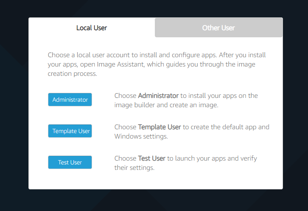Select the blue Template User button
Image resolution: width=308 pixels, height=211 pixels.
coord(70,131)
